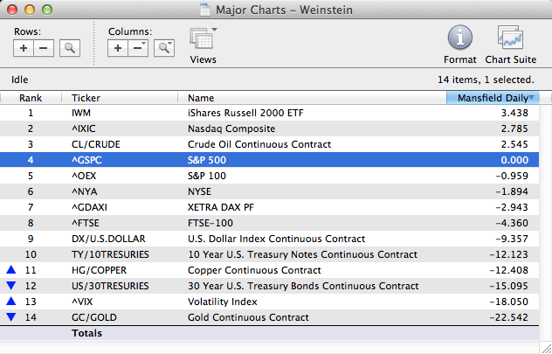Sort by the Ticker column header
The image size is (552, 354).
point(86,98)
